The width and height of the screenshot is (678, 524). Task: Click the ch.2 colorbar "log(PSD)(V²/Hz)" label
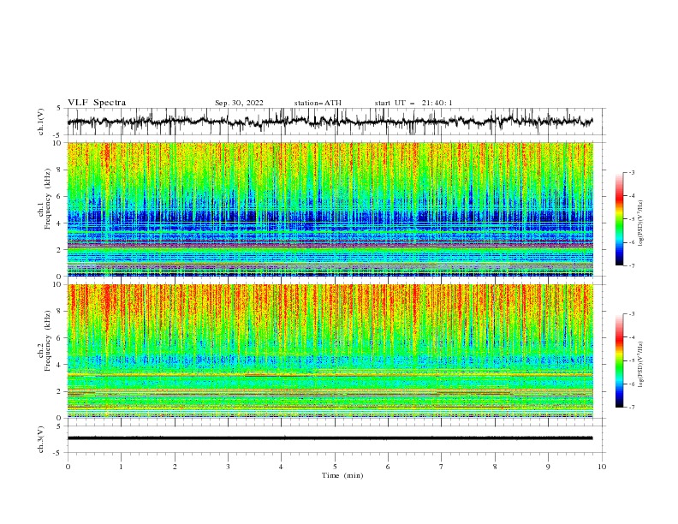click(641, 364)
